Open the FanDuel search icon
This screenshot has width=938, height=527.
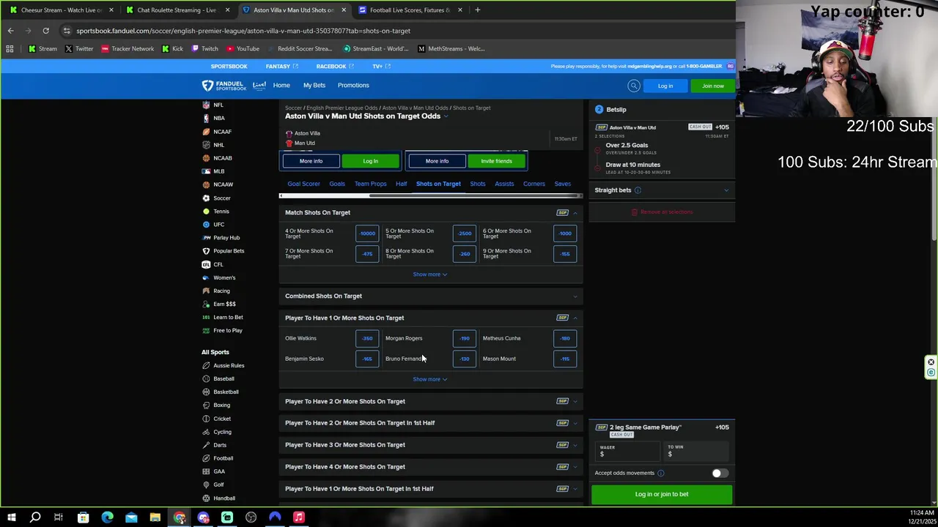click(634, 86)
